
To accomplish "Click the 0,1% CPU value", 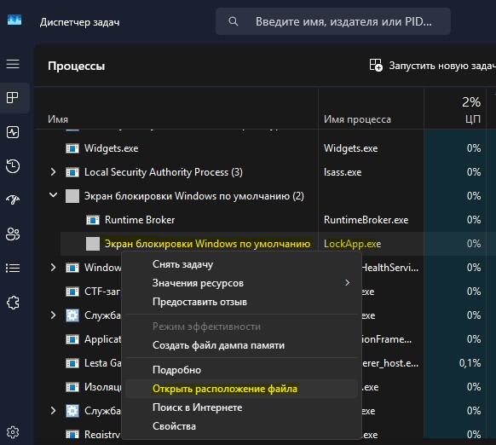I will (470, 363).
